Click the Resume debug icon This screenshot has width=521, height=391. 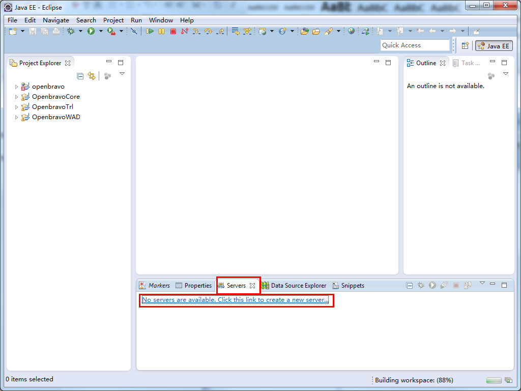(x=150, y=31)
